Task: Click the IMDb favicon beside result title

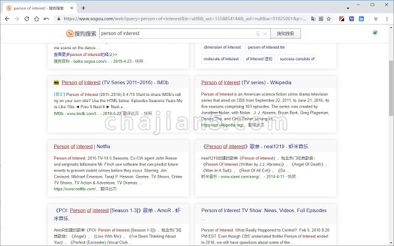Action: (56, 82)
